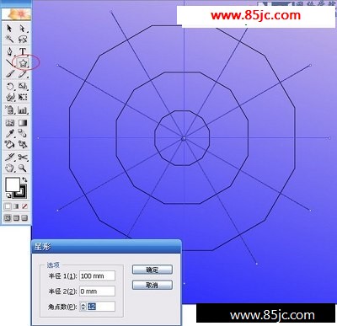337x326 pixels.
Task: Click the white Fill color swatch
Action: (x=13, y=184)
